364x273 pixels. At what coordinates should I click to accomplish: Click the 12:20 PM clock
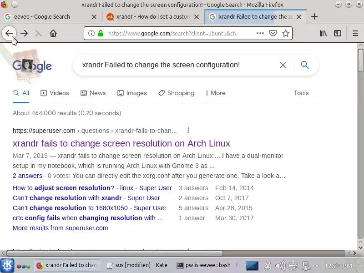point(338,266)
